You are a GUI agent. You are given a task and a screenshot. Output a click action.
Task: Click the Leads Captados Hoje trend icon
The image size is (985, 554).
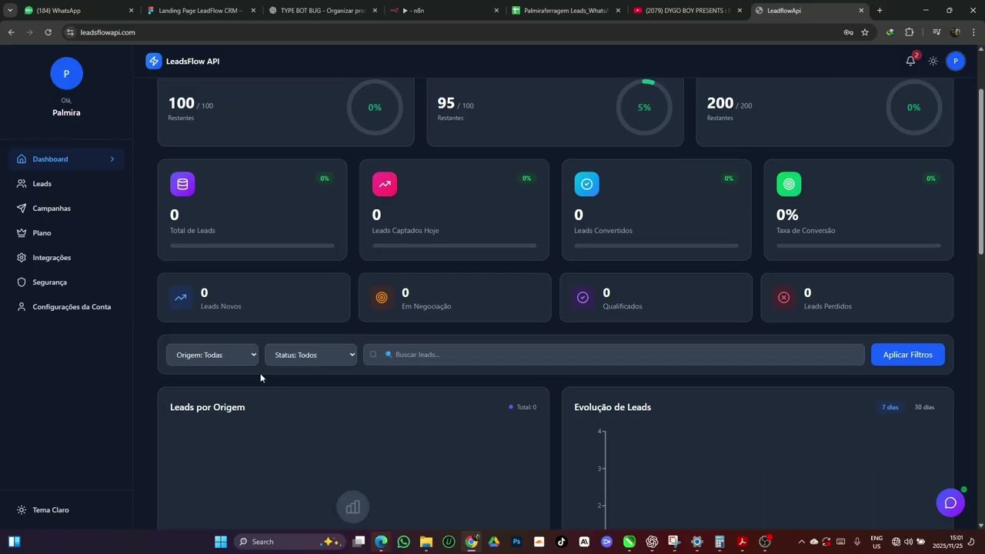tap(385, 184)
